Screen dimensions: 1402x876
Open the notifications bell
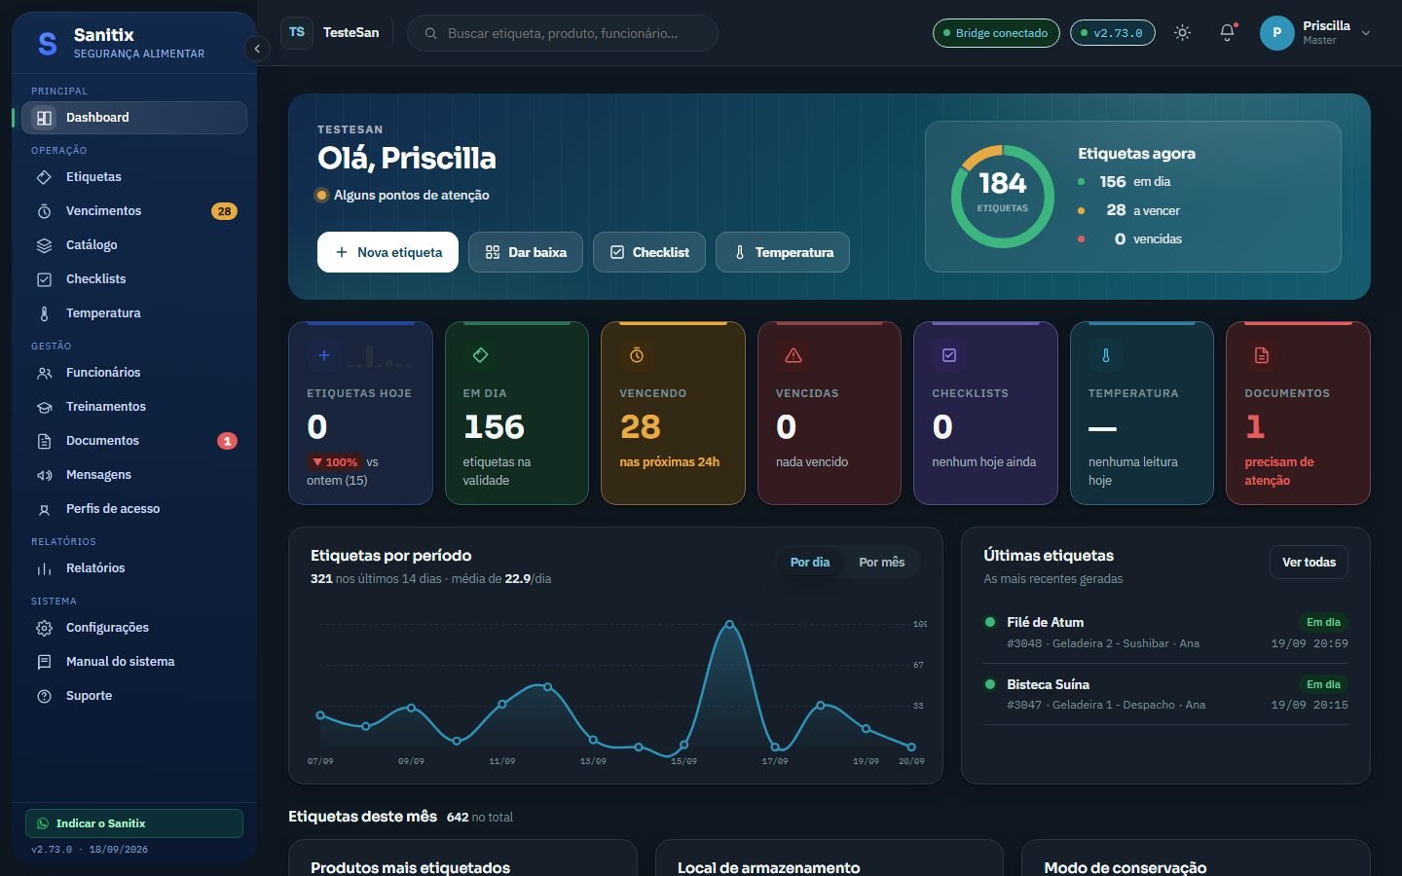pos(1228,33)
